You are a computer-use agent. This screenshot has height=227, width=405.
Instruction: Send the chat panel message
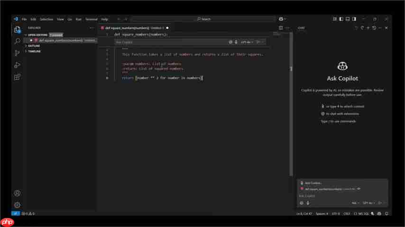[x=380, y=203]
